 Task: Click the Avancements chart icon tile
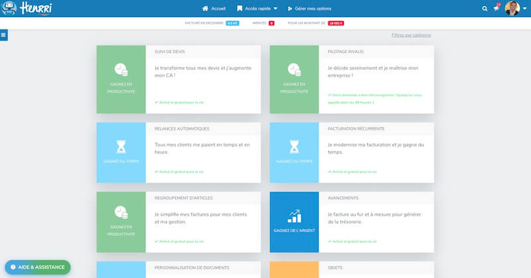[x=294, y=222]
